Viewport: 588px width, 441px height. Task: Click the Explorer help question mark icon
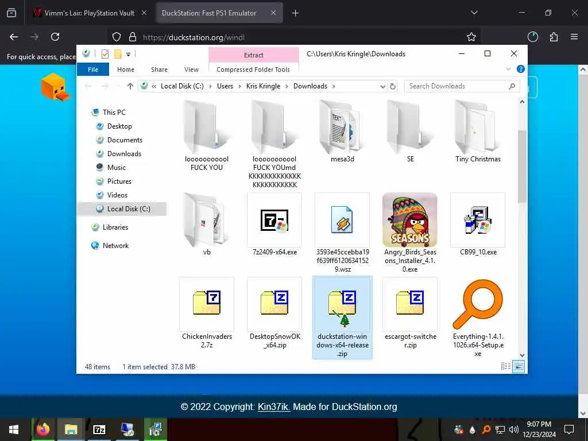coord(520,69)
